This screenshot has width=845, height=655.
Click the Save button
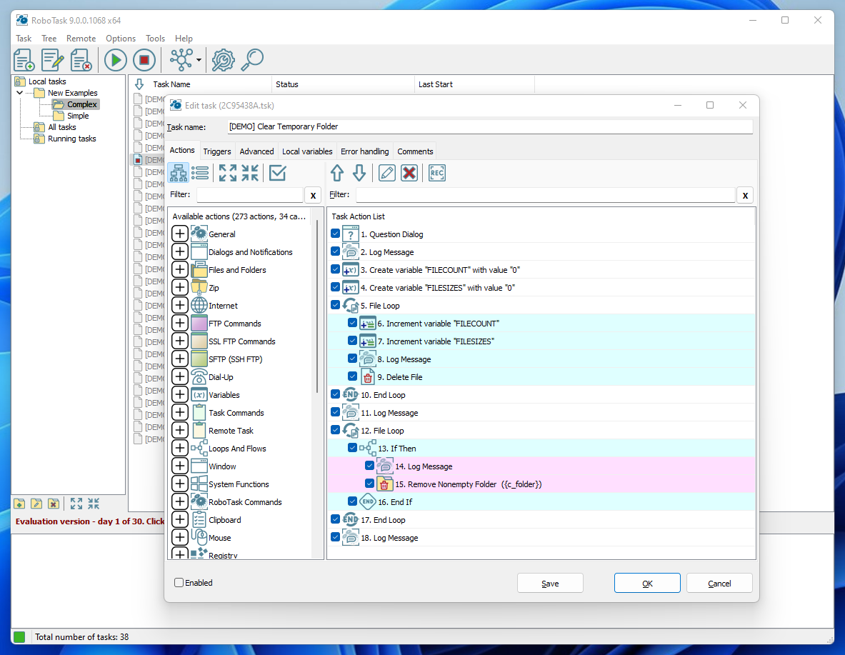coord(550,584)
